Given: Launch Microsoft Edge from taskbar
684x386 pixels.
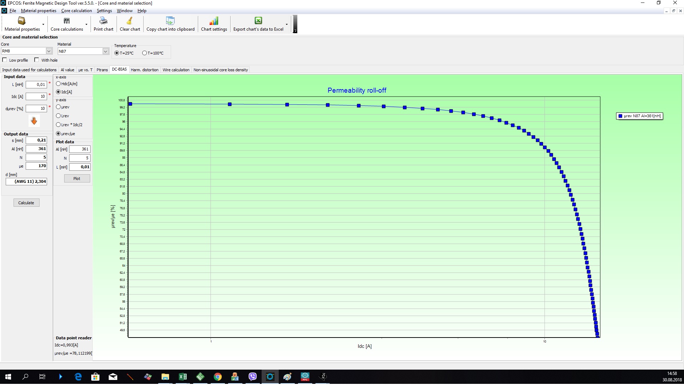Looking at the screenshot, I should [78, 377].
